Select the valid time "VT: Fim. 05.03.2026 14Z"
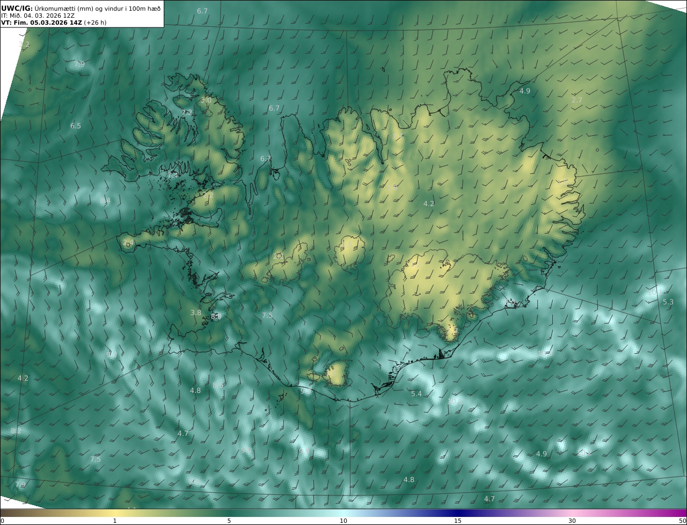The width and height of the screenshot is (687, 525). tap(41, 23)
